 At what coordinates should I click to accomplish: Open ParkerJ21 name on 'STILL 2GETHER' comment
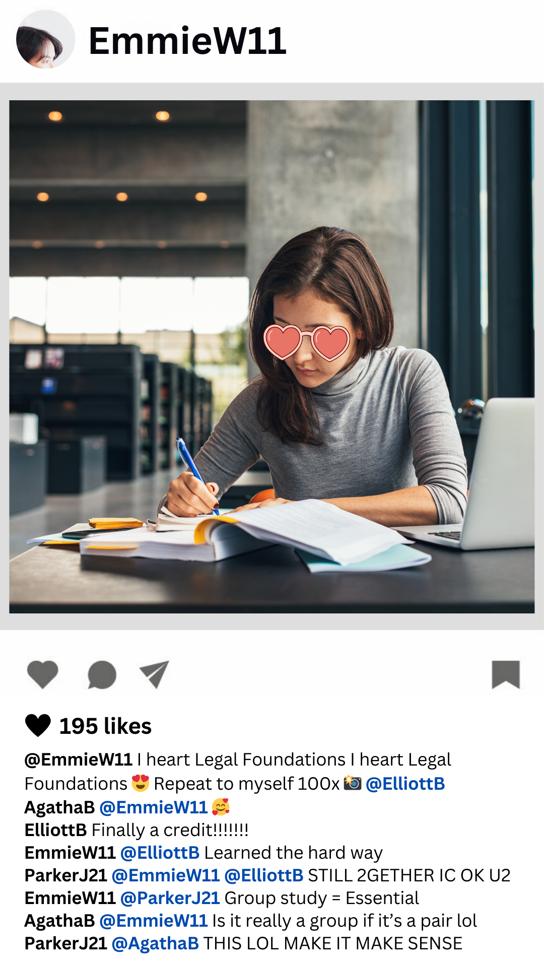65,875
